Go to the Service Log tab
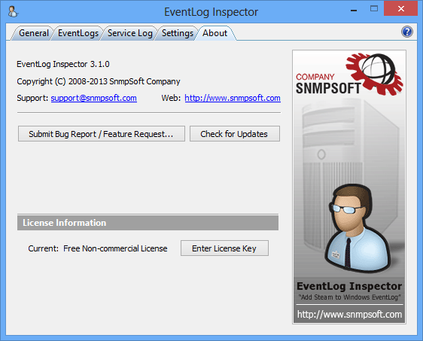Viewport: 423px width, 341px height. point(129,33)
